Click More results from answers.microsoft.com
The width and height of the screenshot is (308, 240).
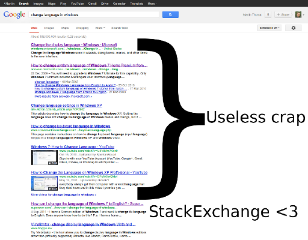pos(63,97)
